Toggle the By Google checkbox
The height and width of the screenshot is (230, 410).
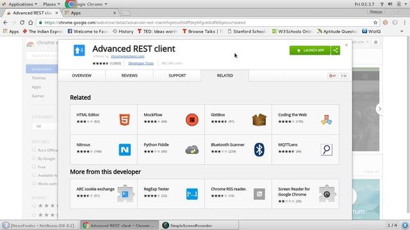(34, 158)
